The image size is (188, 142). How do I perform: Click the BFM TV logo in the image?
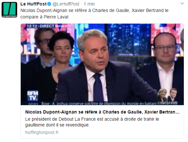click(x=33, y=95)
